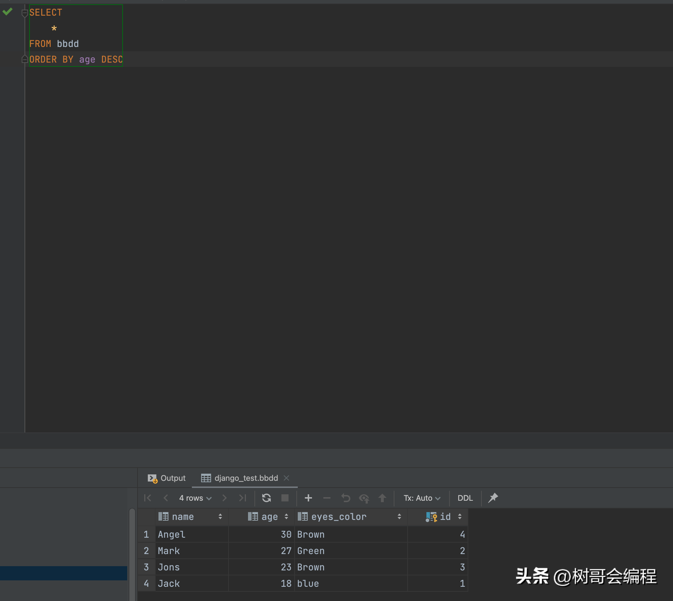Switch to the Output tab
Viewport: 673px width, 601px height.
tap(167, 478)
